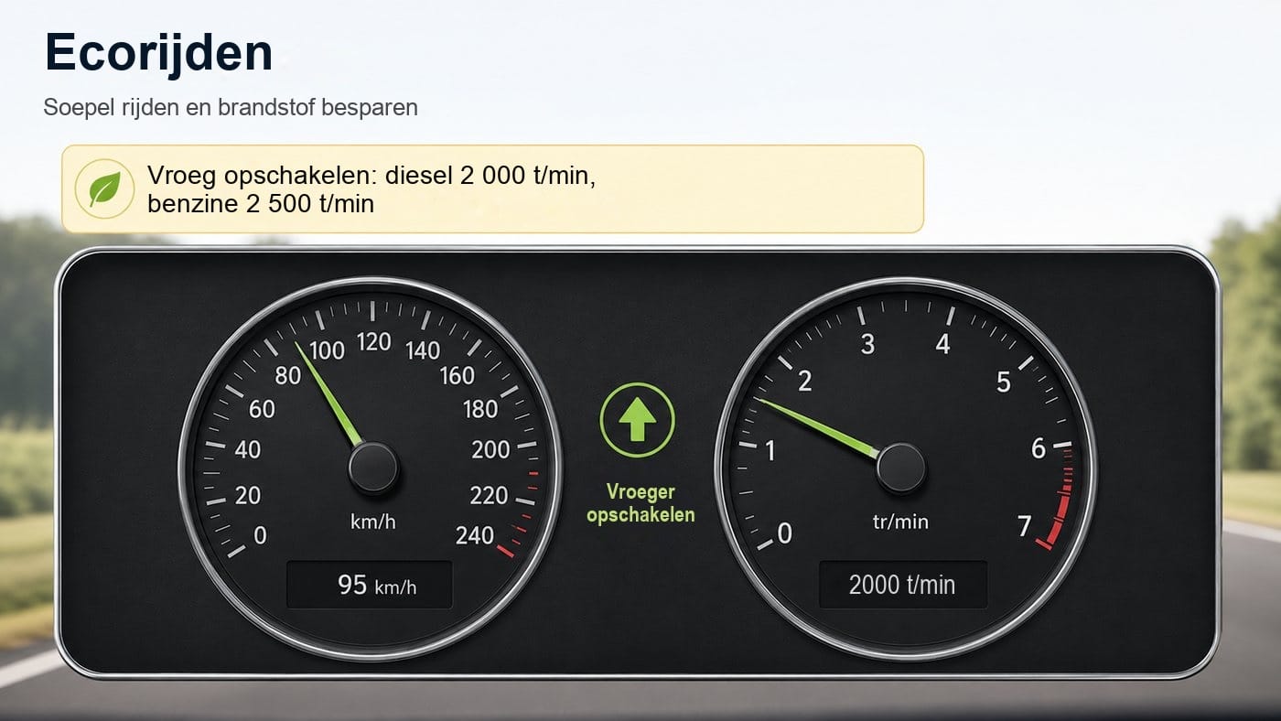Click the "60" mark on the speedometer

tap(262, 409)
